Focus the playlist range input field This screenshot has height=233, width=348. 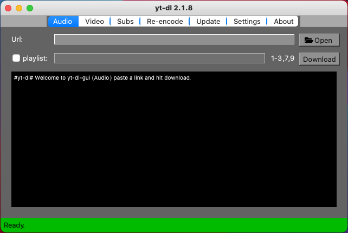[x=159, y=58]
